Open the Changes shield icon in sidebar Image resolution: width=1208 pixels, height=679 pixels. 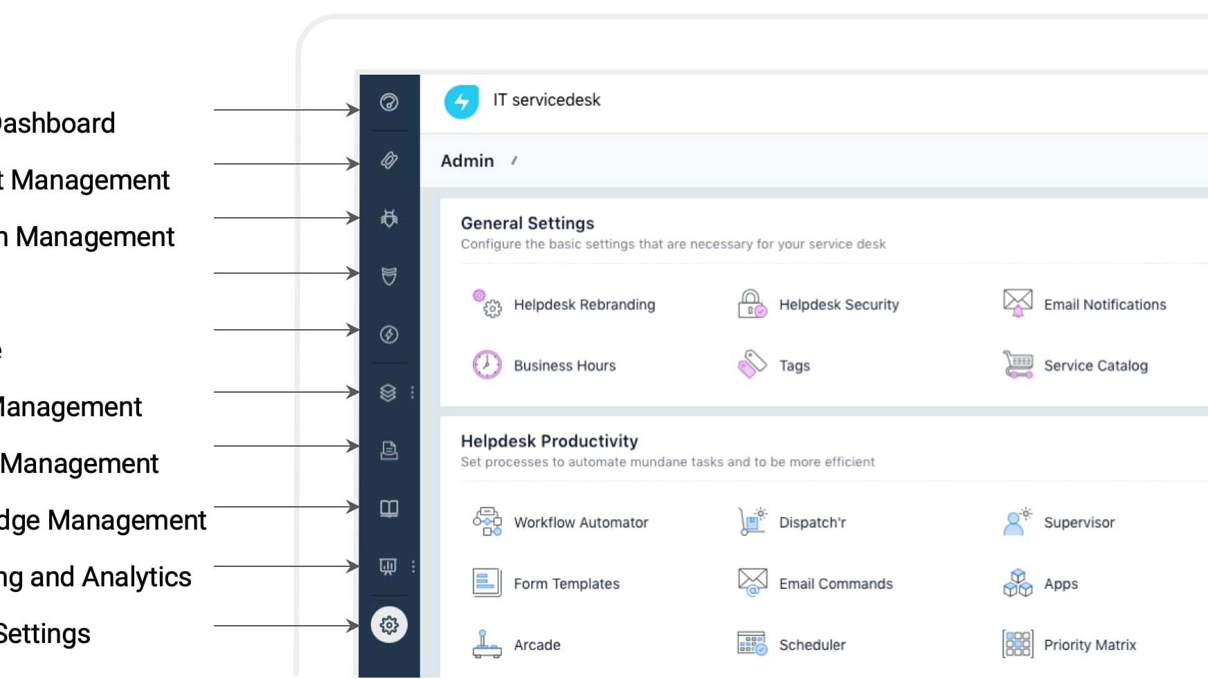point(389,277)
